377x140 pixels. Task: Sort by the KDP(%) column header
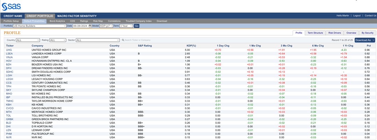(191, 46)
